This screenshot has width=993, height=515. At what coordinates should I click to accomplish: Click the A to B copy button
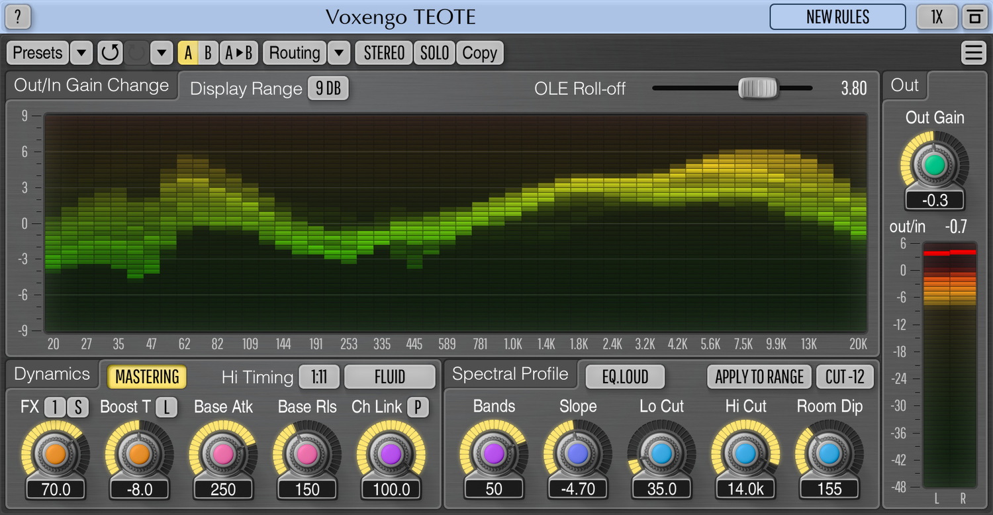(x=239, y=53)
